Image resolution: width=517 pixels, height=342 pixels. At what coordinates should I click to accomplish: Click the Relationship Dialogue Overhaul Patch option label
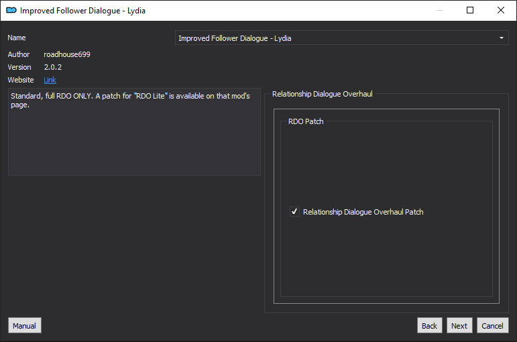point(363,212)
